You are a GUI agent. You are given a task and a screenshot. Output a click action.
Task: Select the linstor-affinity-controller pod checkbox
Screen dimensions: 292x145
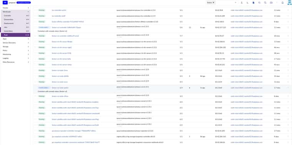point(35,22)
